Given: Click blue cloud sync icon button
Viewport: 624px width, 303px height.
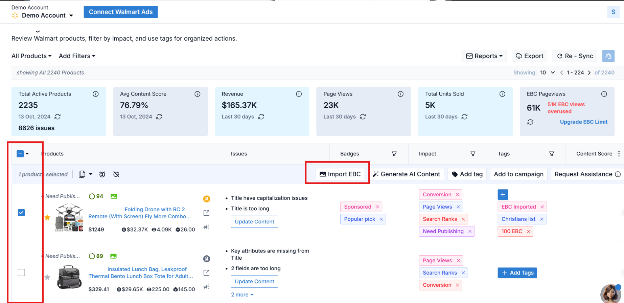Looking at the screenshot, I should click(x=608, y=56).
